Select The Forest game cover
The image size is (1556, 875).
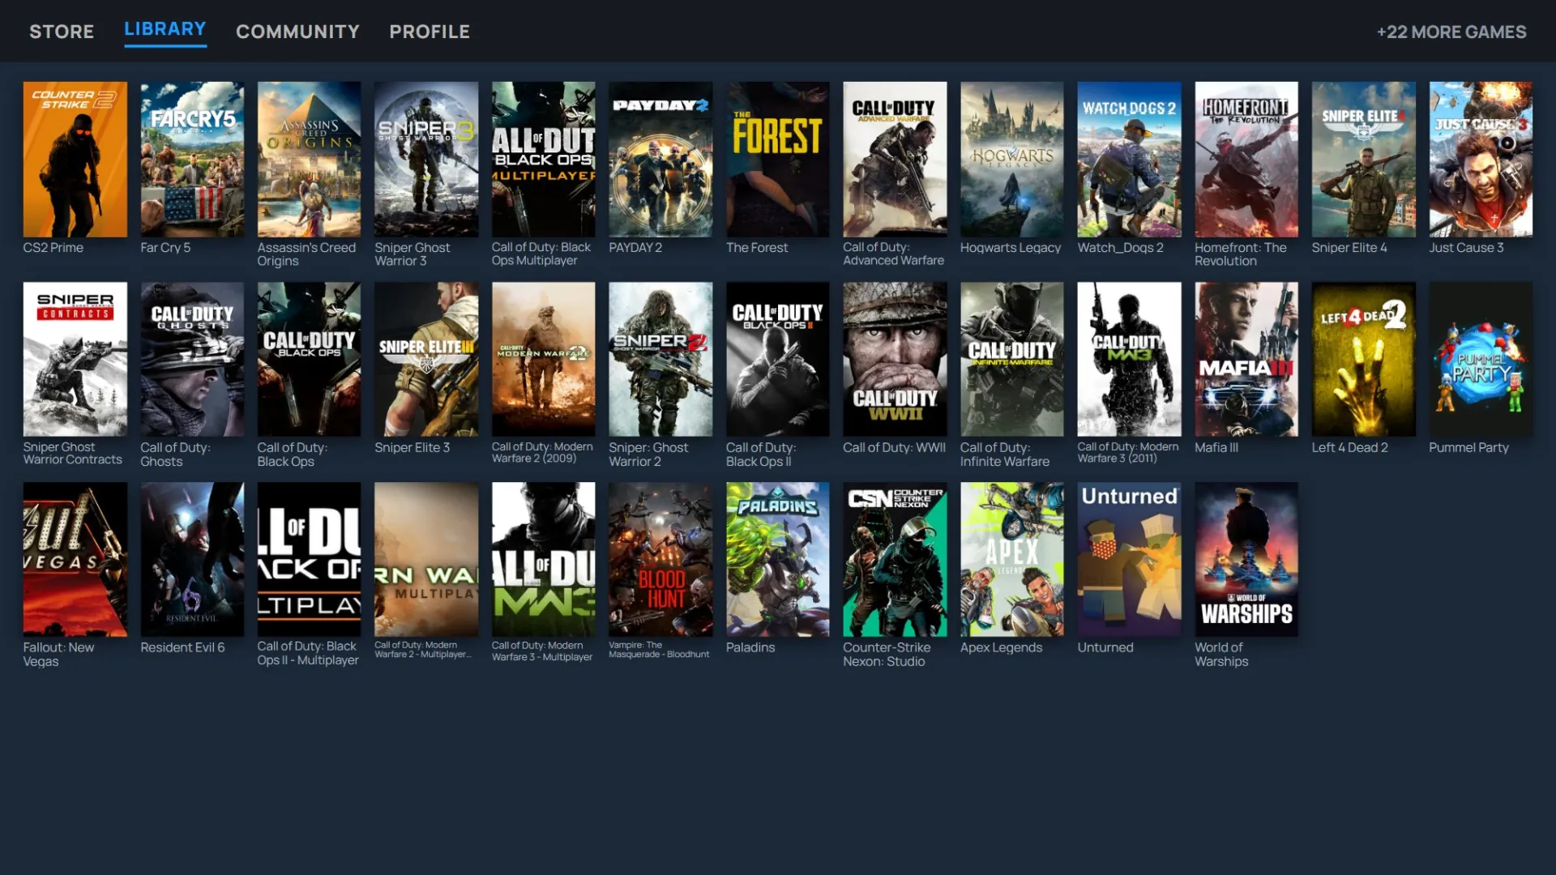tap(778, 159)
